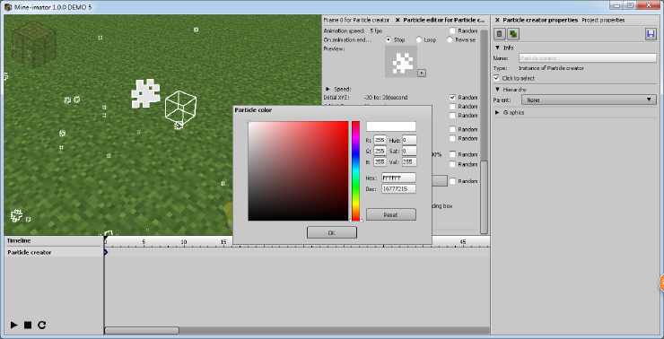This screenshot has height=339, width=664.
Task: Toggle Random checkbox beside animation speed
Action: [x=453, y=30]
